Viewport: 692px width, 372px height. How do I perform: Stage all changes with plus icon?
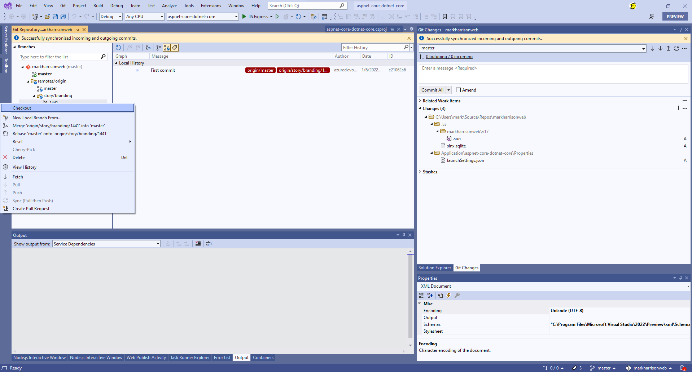(678, 108)
